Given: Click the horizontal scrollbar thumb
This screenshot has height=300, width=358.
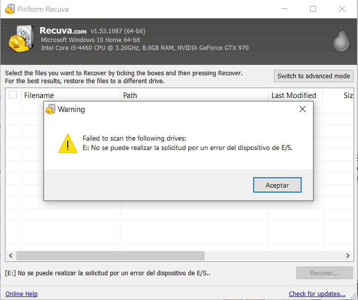Looking at the screenshot, I should point(110,255).
